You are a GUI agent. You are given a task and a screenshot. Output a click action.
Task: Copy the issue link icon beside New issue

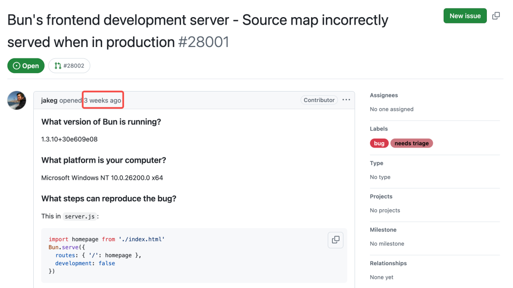496,16
